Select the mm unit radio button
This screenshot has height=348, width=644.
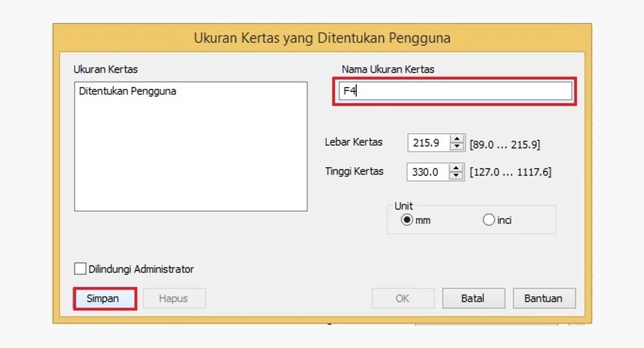(x=407, y=220)
